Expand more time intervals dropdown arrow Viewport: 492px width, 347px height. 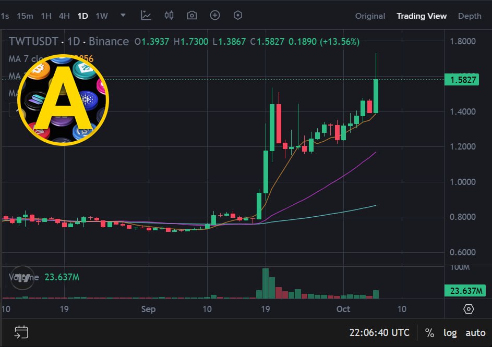(123, 15)
